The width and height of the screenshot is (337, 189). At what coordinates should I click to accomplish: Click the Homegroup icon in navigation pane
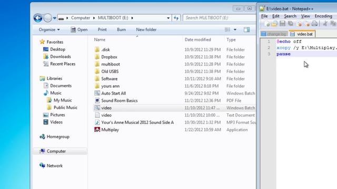[42, 136]
